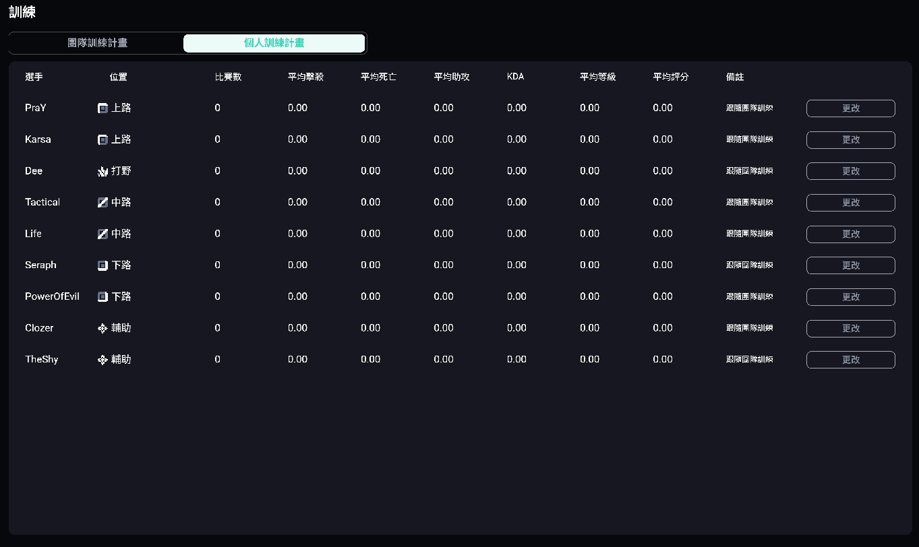Sort by the KDA column header
The height and width of the screenshot is (547, 919).
click(515, 77)
